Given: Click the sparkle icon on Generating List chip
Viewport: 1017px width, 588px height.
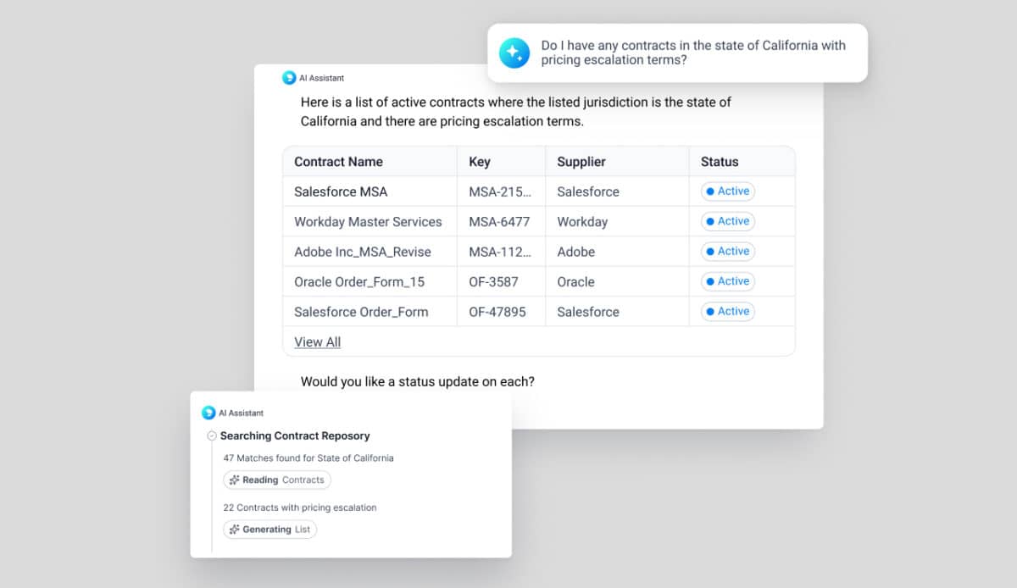Looking at the screenshot, I should pos(234,530).
